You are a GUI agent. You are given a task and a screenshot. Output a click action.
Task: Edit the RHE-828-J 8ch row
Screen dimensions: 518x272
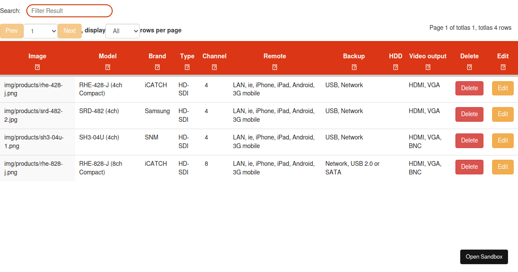(503, 167)
